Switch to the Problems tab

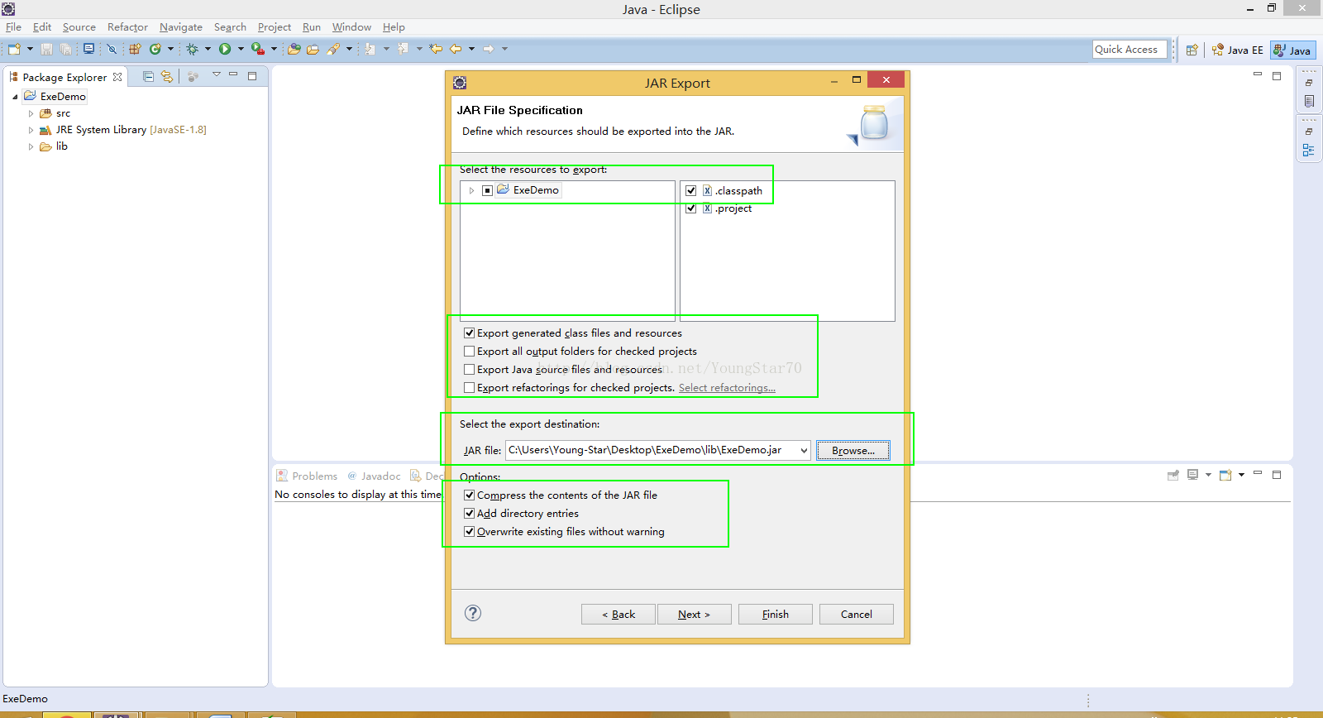(x=307, y=476)
